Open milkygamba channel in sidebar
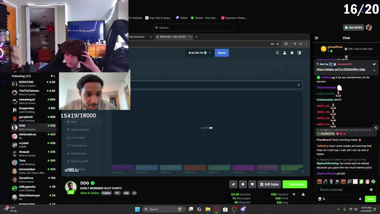This screenshot has height=214, width=380. [33, 188]
